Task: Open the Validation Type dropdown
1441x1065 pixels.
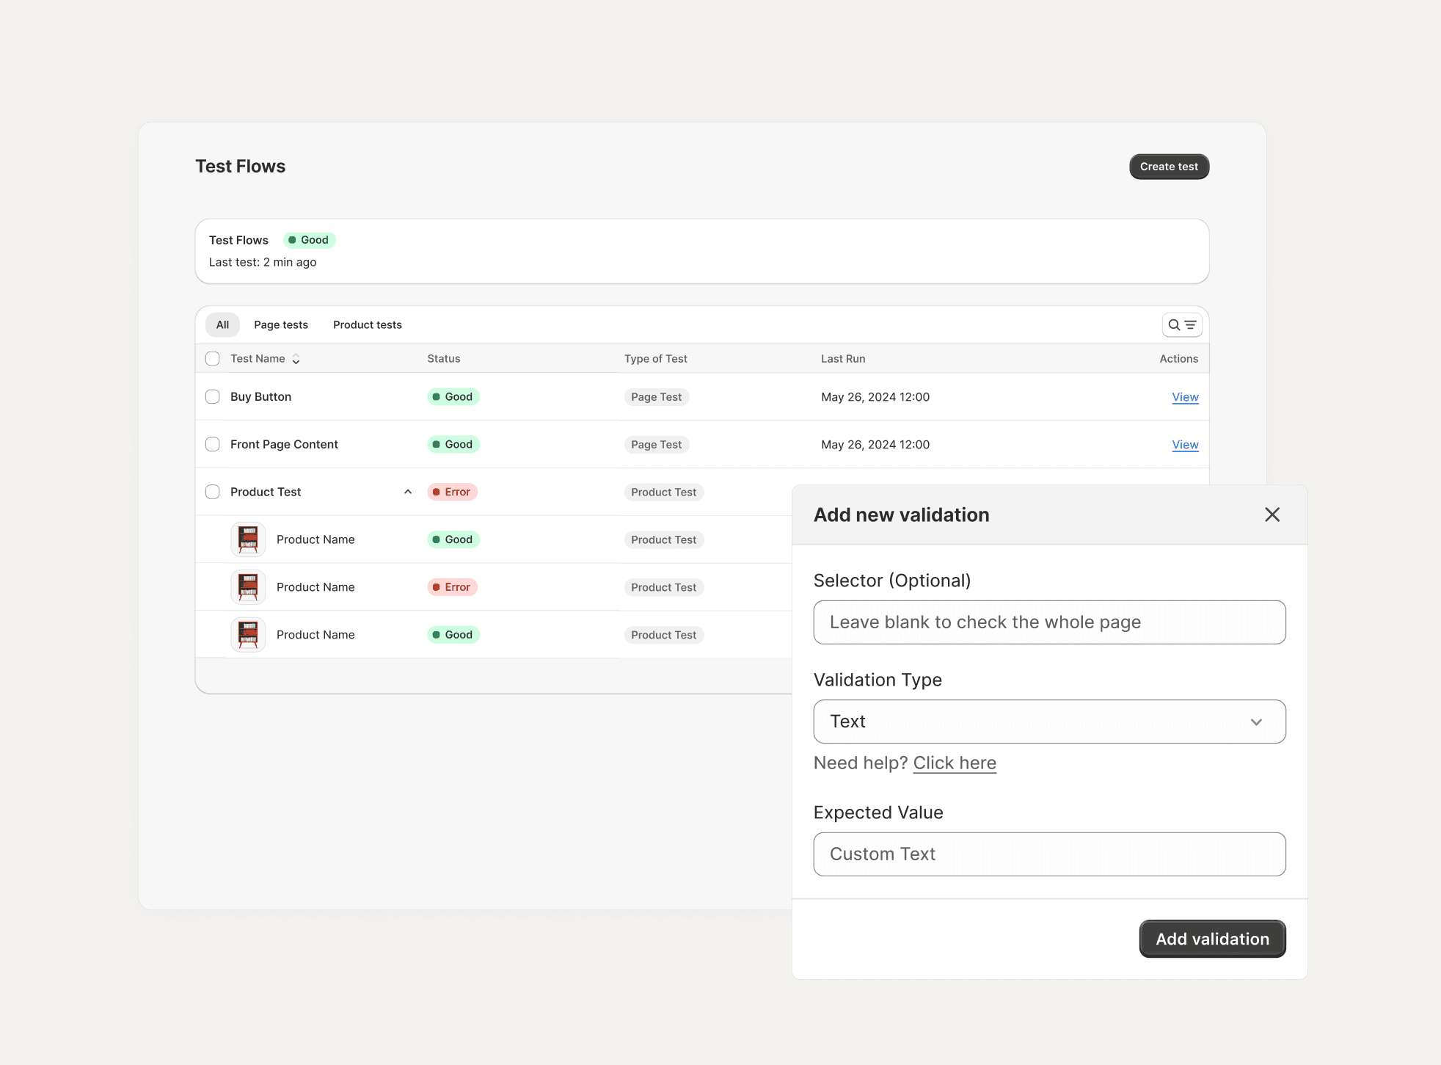Action: 1048,721
